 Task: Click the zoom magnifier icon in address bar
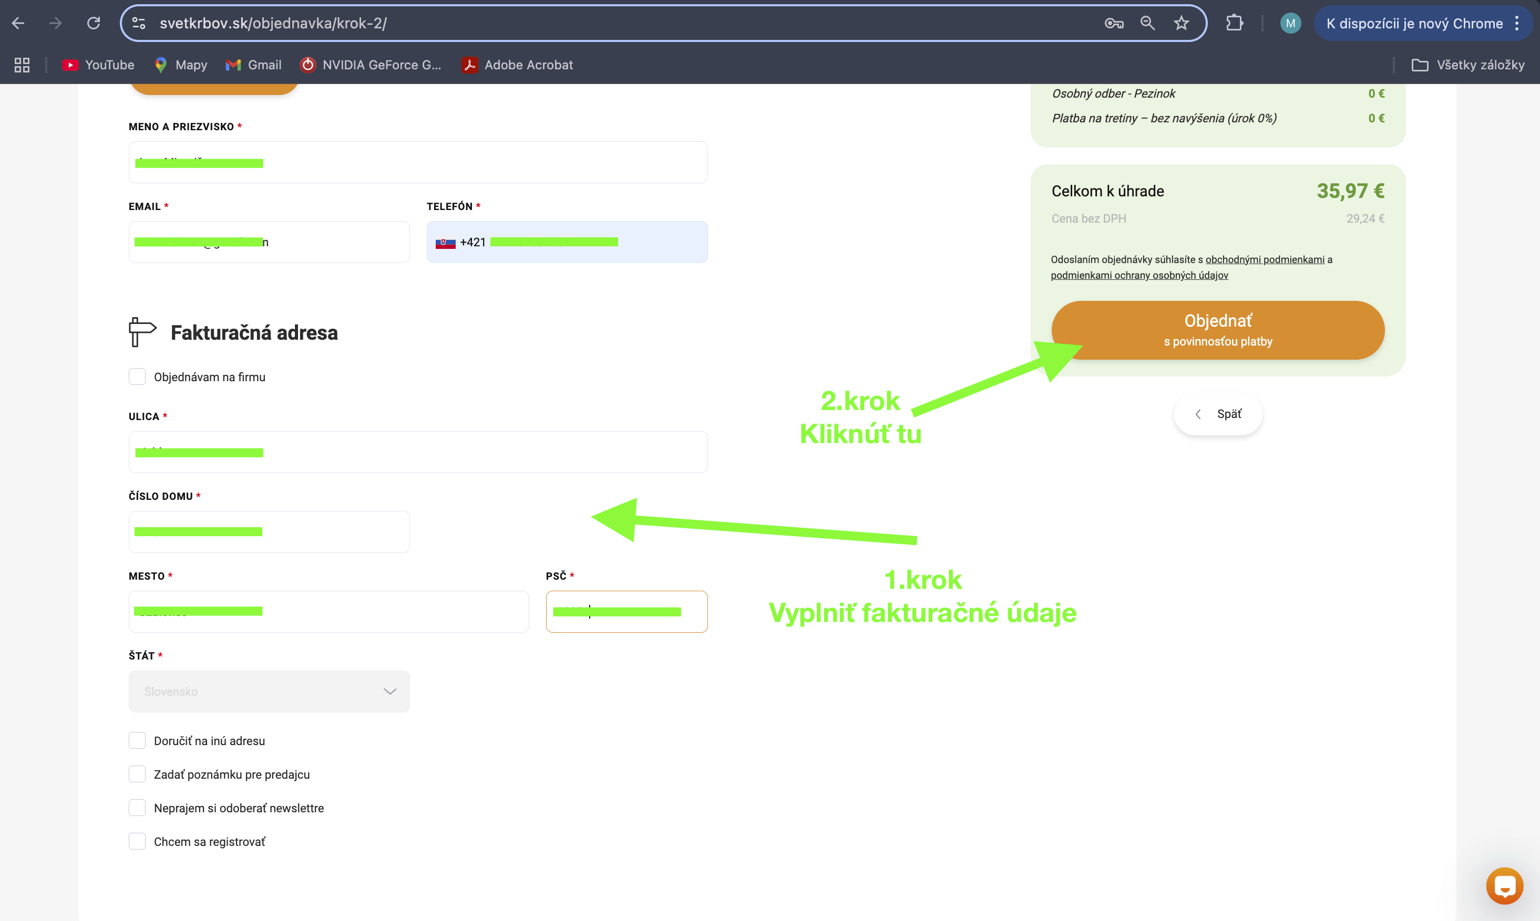(1147, 23)
